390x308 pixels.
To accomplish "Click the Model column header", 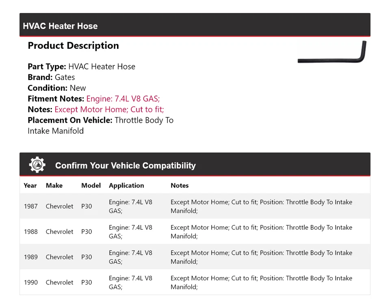I will click(x=91, y=186).
